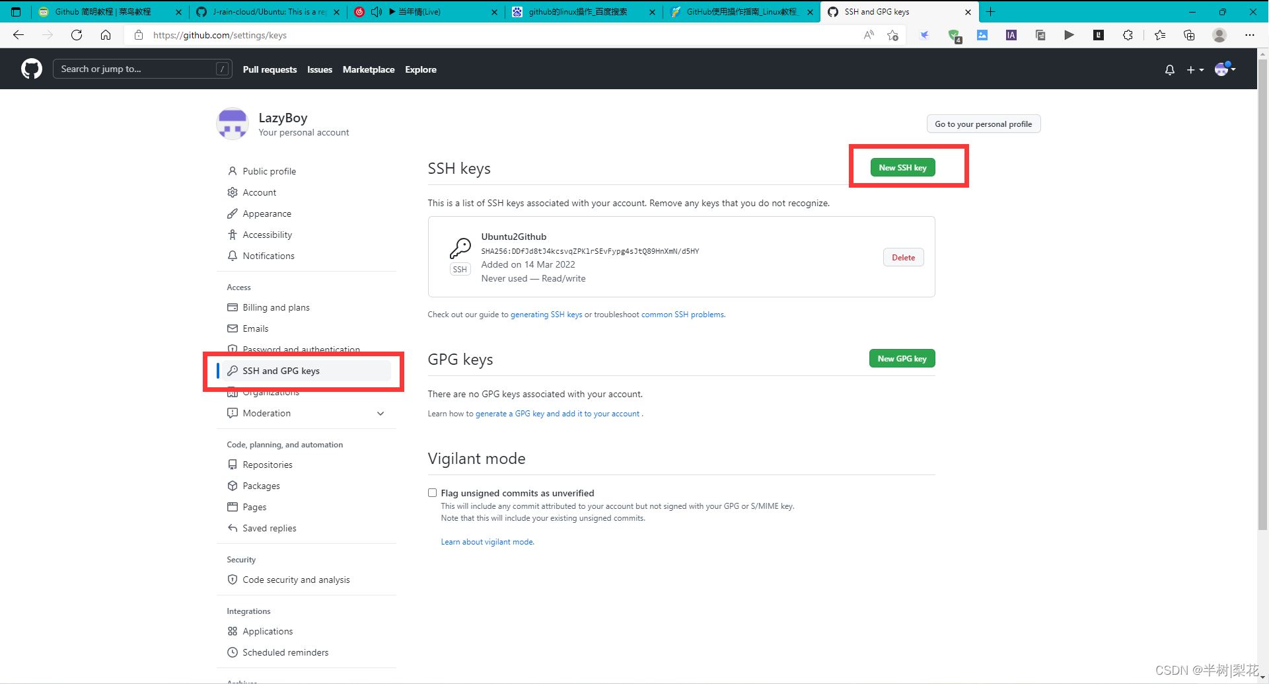Open the collections icon in toolbar
1269x684 pixels.
[x=1189, y=35]
